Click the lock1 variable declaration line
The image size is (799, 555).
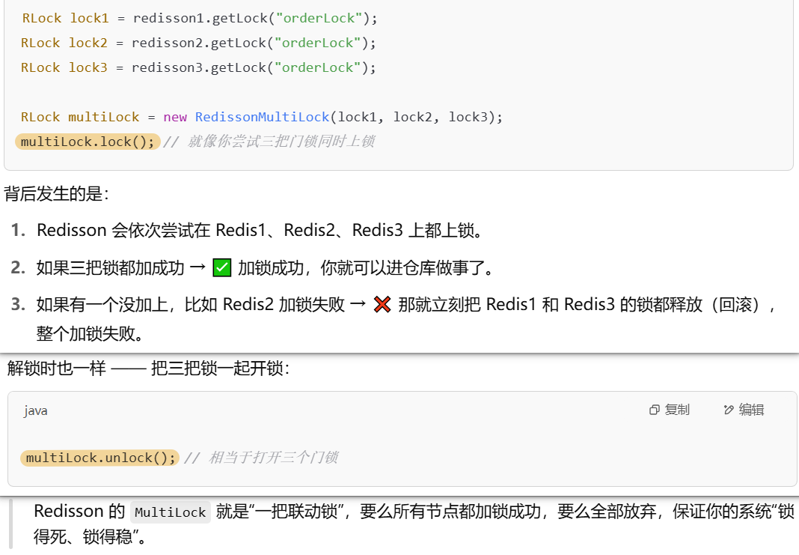pyautogui.click(x=199, y=19)
